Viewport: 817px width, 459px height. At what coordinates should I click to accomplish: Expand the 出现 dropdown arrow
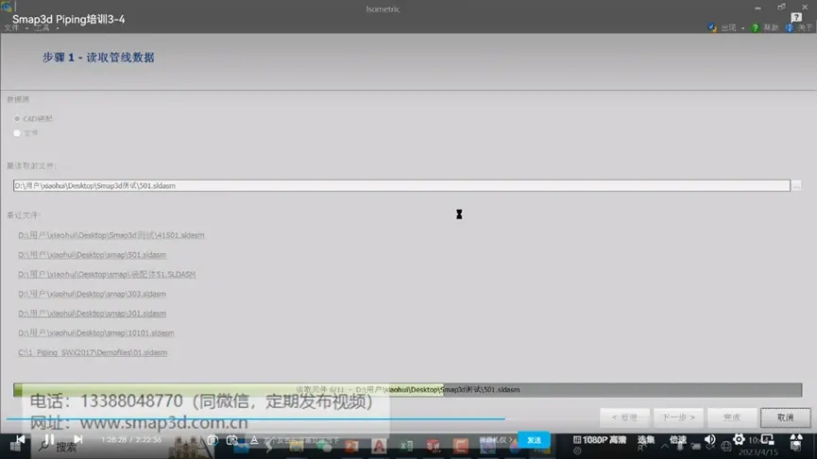point(743,28)
